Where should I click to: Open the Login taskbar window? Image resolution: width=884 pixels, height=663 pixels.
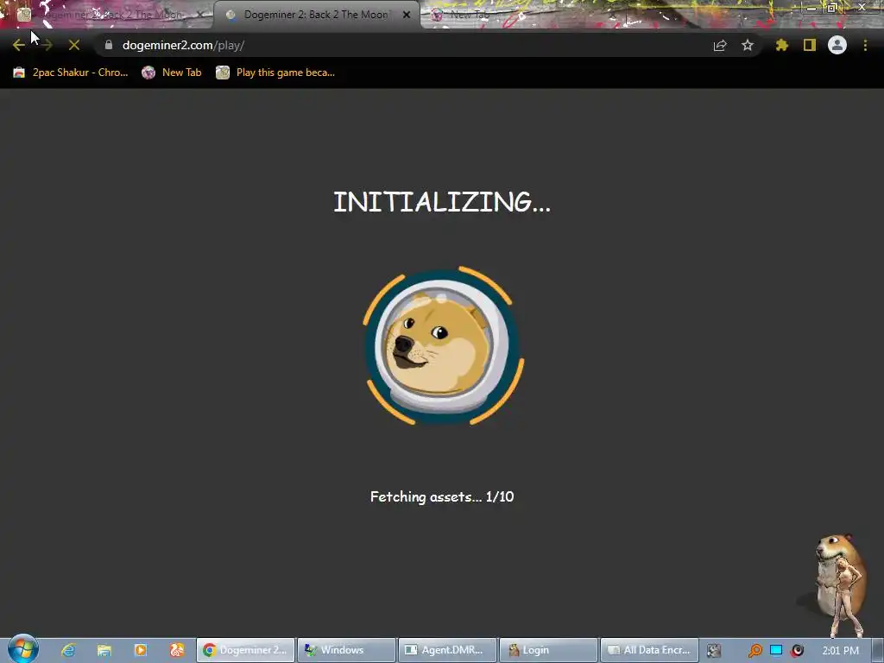[x=548, y=650]
